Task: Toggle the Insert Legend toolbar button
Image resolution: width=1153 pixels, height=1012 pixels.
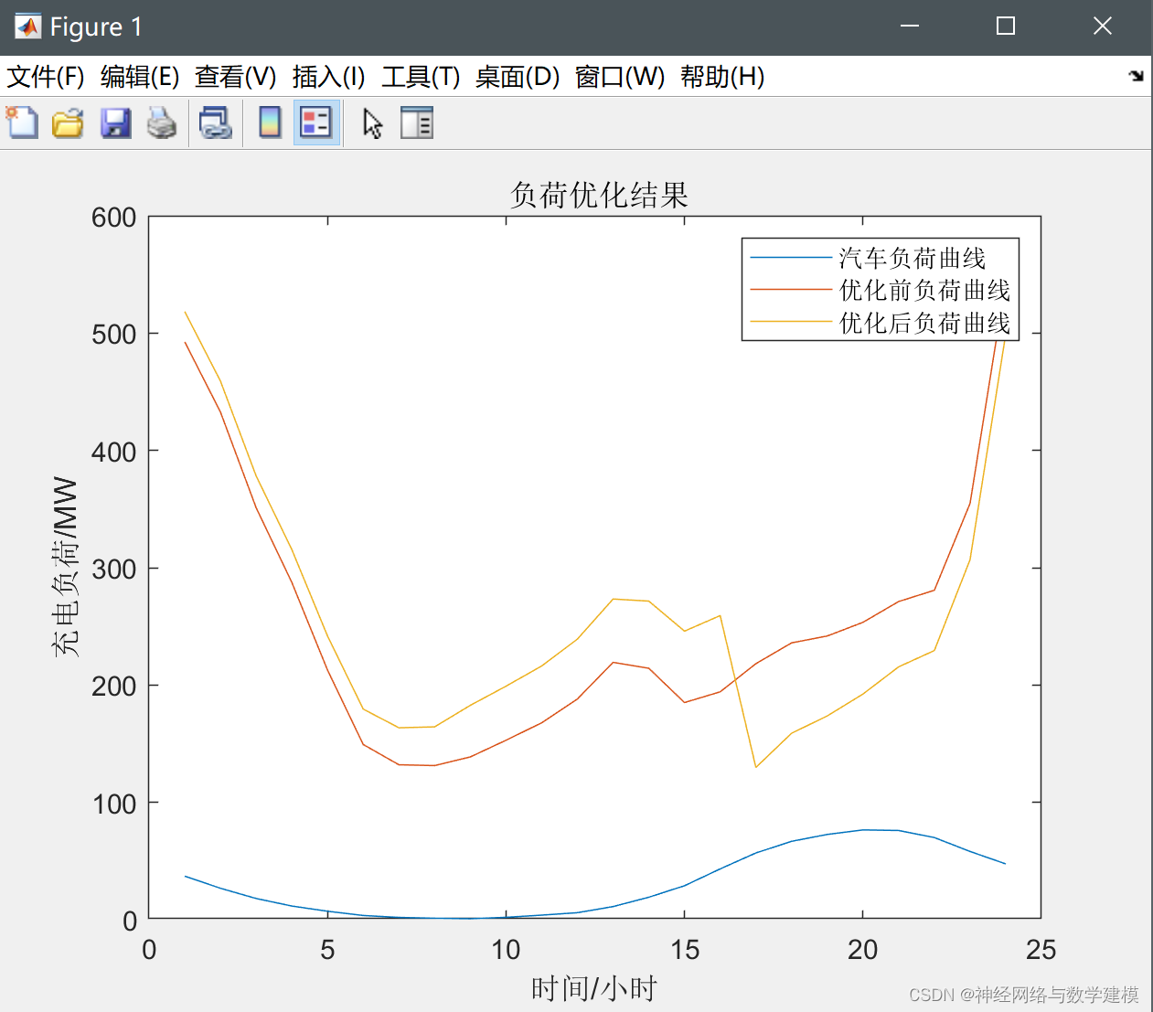Action: (316, 123)
